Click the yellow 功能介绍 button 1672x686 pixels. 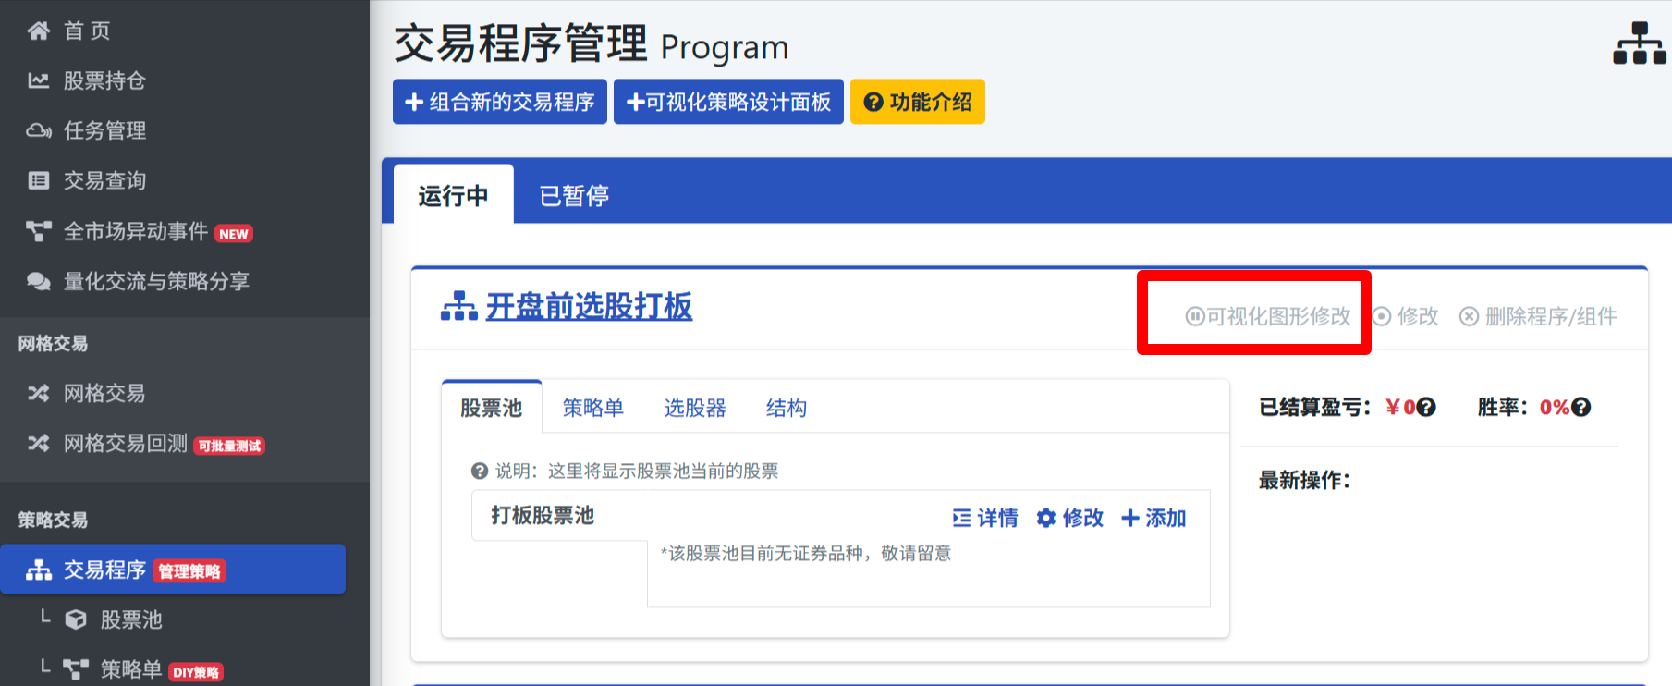tap(917, 102)
